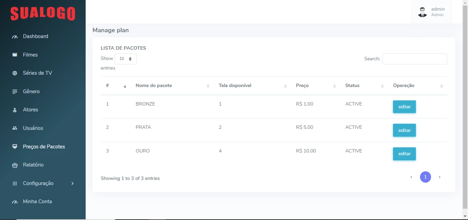
Task: Click the Séries de TV reel icon
Action: pos(15,73)
